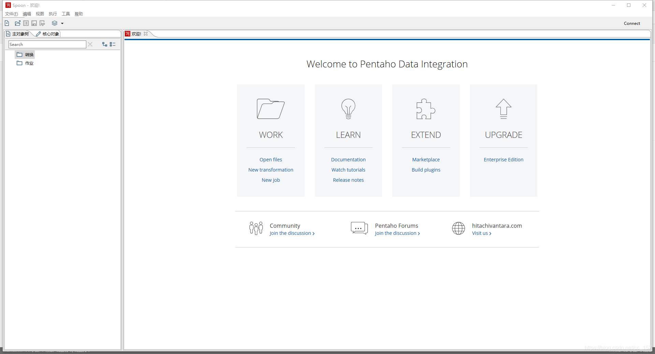Click the New file toolbar icon

[x=7, y=23]
